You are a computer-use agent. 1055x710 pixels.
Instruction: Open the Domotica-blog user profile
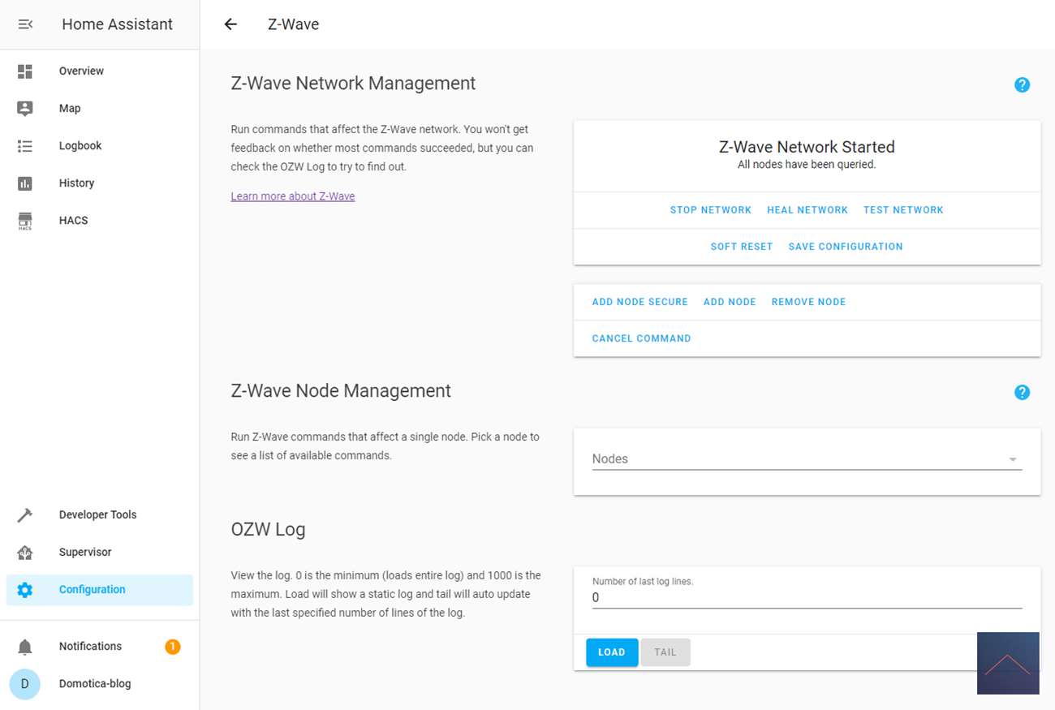(x=94, y=684)
